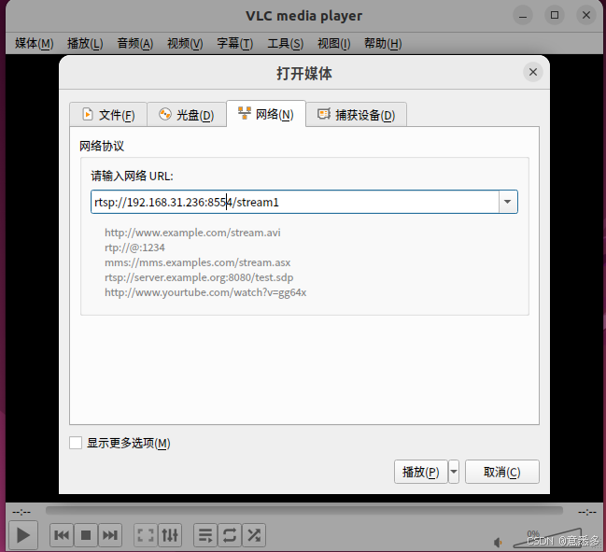Select the Network (网络) tab
606x552 pixels.
(266, 114)
